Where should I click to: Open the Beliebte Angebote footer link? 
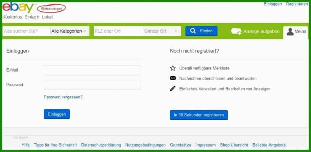coord(269,145)
